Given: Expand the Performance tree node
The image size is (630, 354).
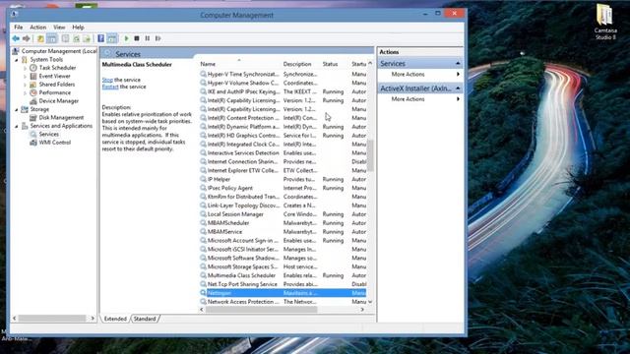Looking at the screenshot, I should (x=25, y=92).
